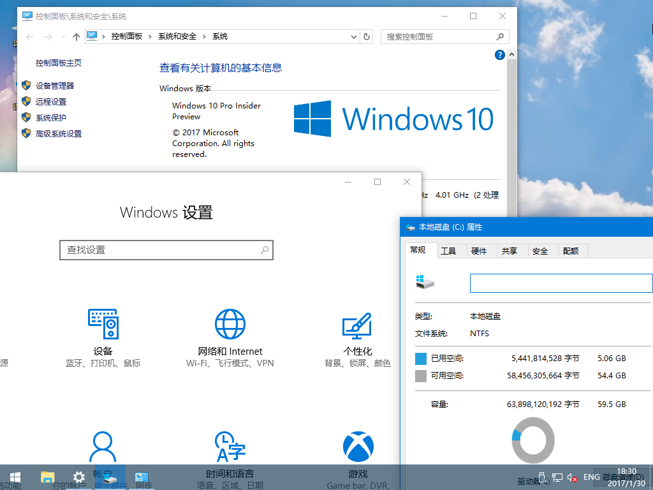Click scroll up arrow in Control Panel

[x=512, y=55]
